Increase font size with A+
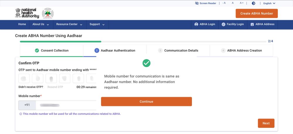Viewport: 293px width, 134px height. (242, 3)
